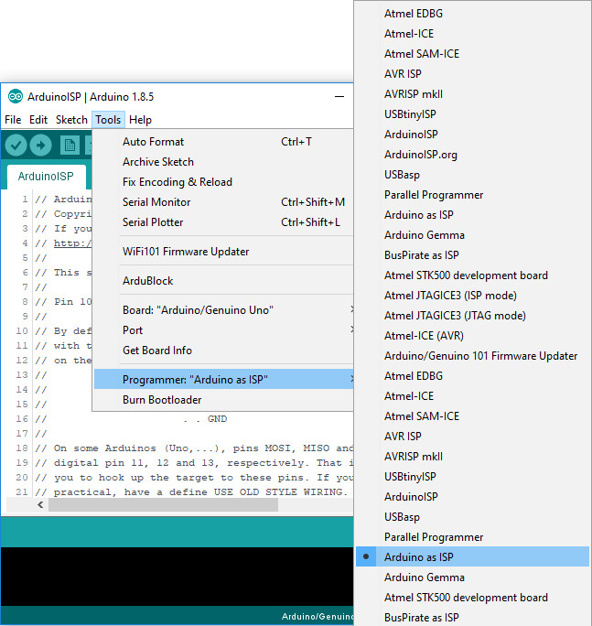Click the Arduino/Genuino status bar text

point(317,617)
